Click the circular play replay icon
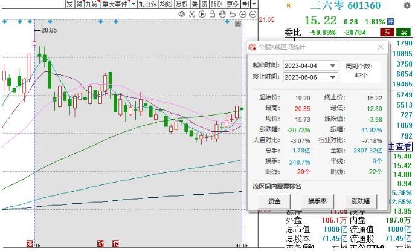Viewport: 415px width, 251px height. coord(202,14)
